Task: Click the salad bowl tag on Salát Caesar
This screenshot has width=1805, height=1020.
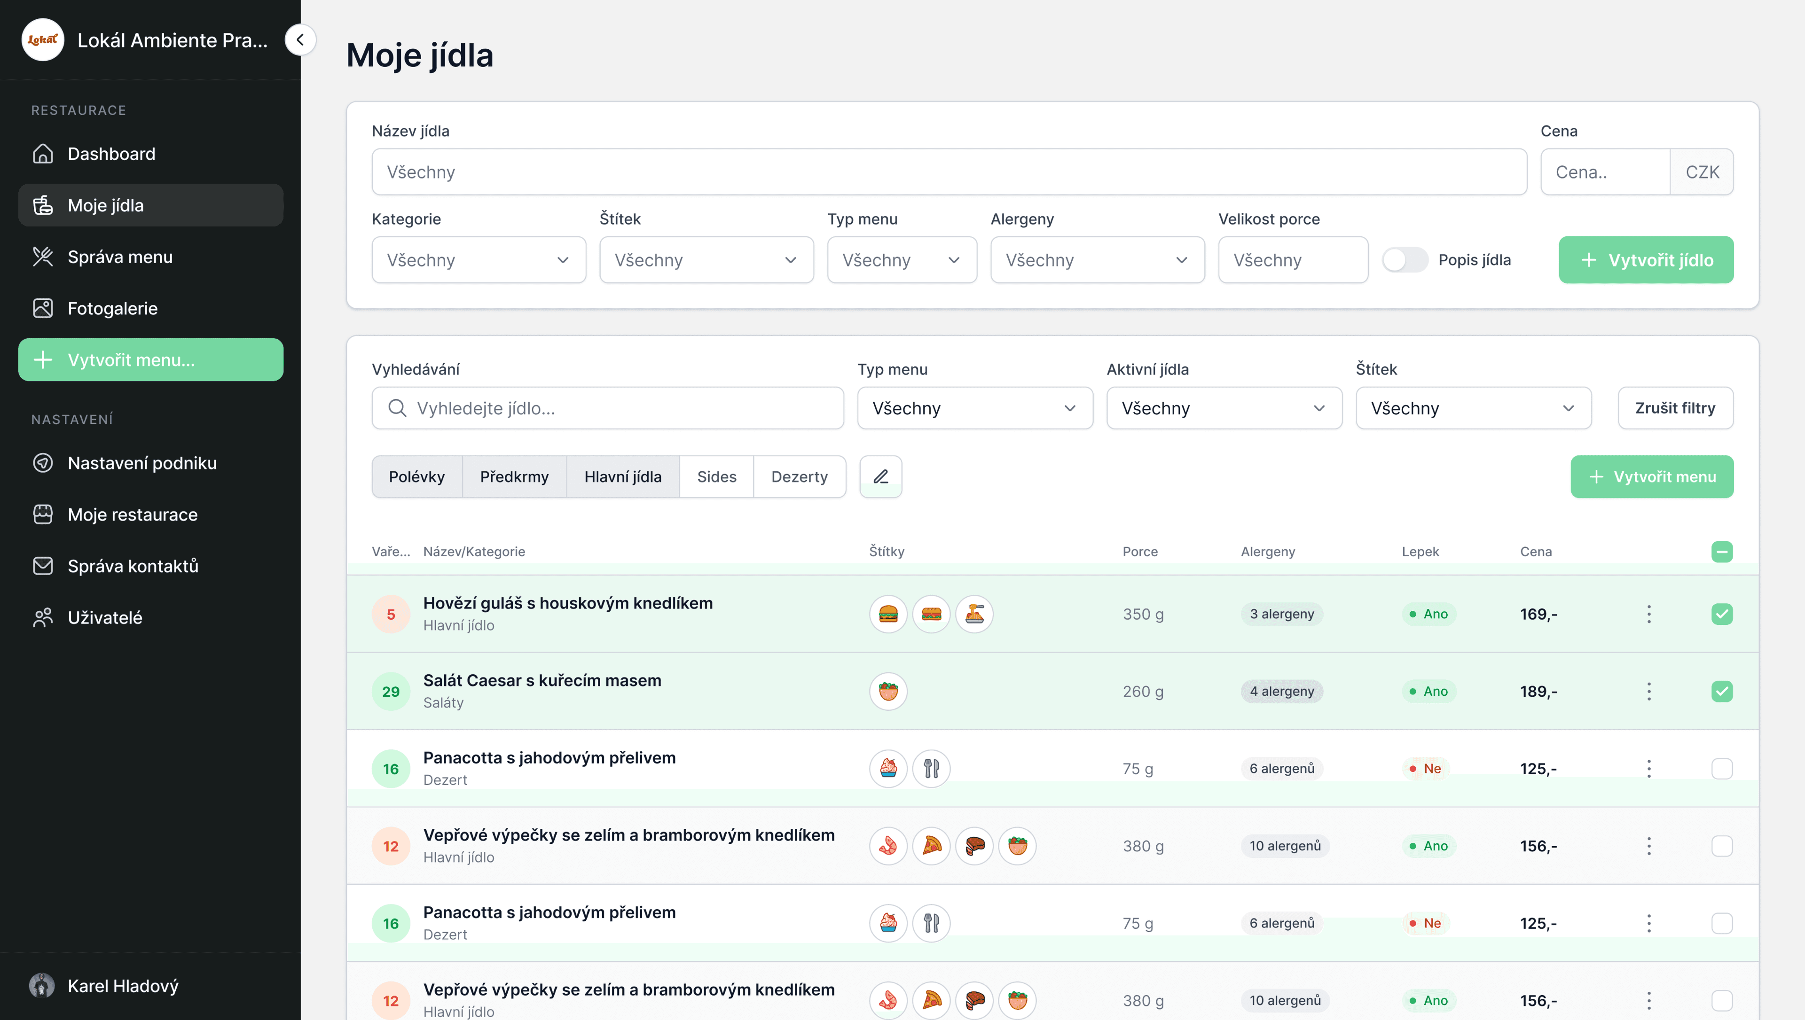Action: point(888,692)
